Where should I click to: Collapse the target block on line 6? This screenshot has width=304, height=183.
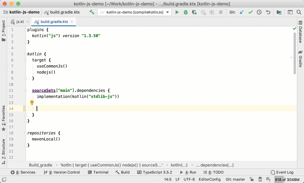pos(25,60)
